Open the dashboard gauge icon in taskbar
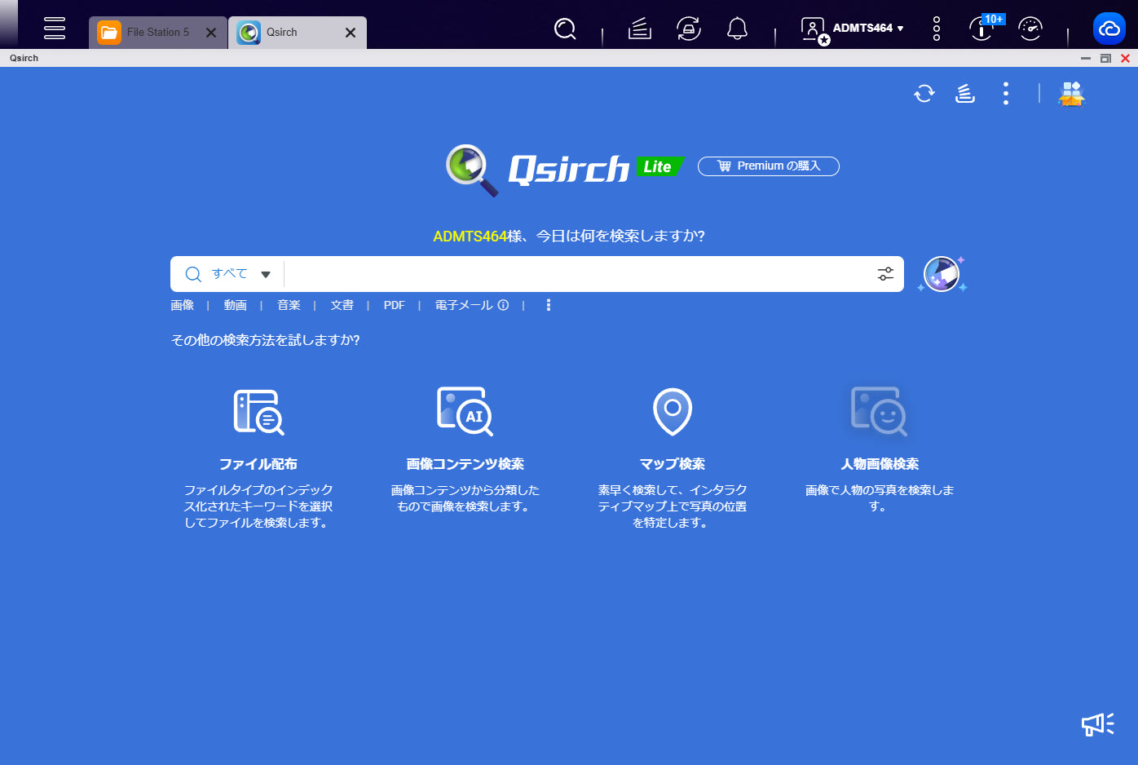The image size is (1138, 765). coord(1030,29)
